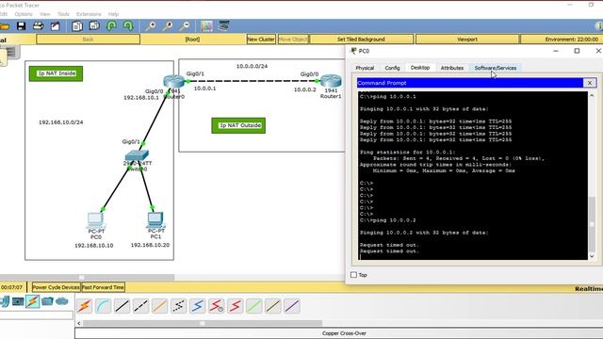Click the Save file icon

tap(21, 26)
